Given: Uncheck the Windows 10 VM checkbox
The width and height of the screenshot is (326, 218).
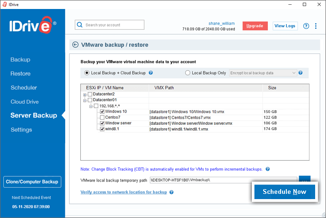Looking at the screenshot, I should click(102, 112).
